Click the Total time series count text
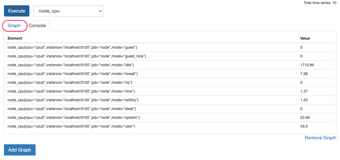This screenshot has height=160, width=340. [320, 3]
